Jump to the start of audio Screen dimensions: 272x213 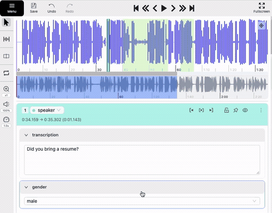pos(136,8)
